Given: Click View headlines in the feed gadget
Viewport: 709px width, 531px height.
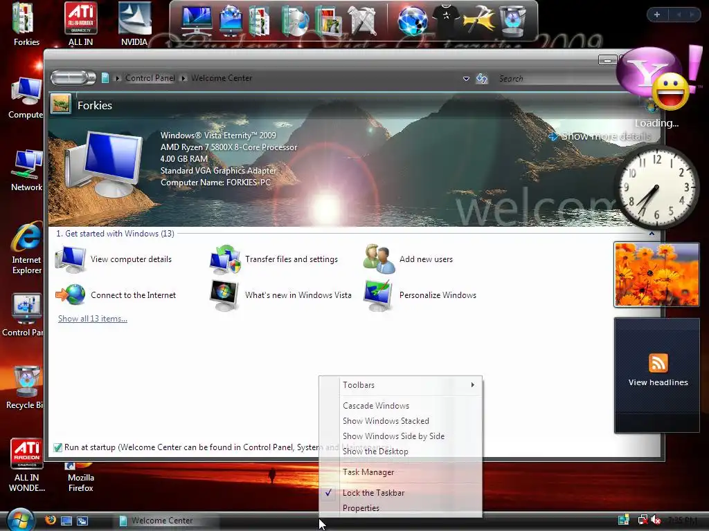Looking at the screenshot, I should (x=658, y=382).
